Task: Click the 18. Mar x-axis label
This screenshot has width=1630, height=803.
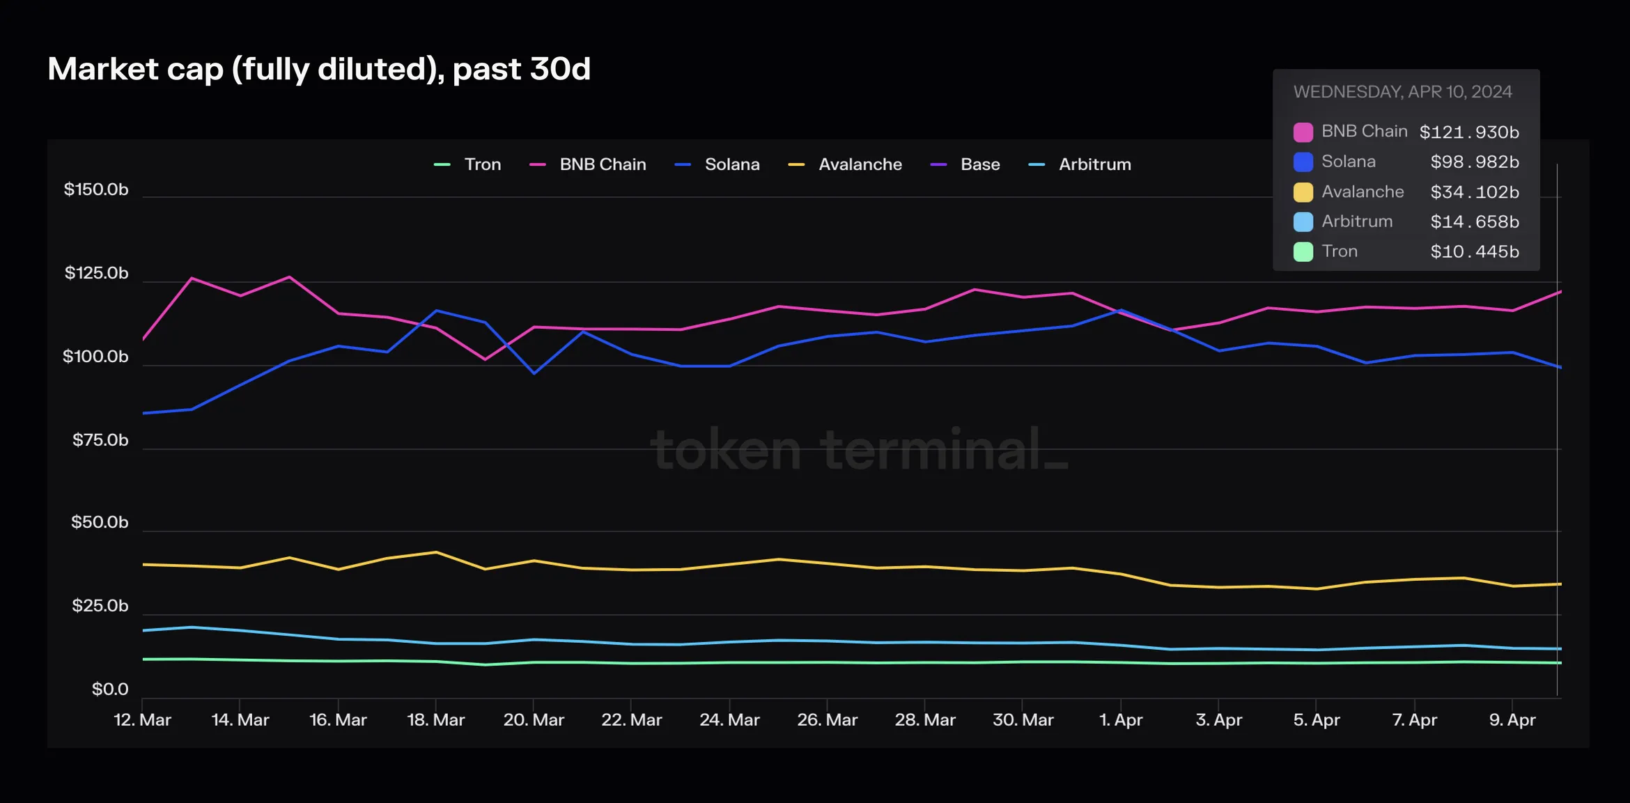Action: click(436, 720)
